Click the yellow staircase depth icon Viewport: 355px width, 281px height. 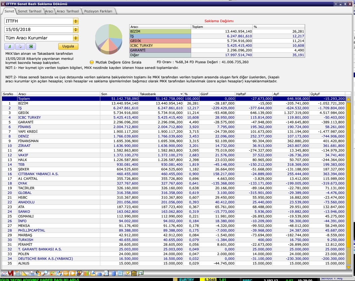pyautogui.click(x=24, y=273)
